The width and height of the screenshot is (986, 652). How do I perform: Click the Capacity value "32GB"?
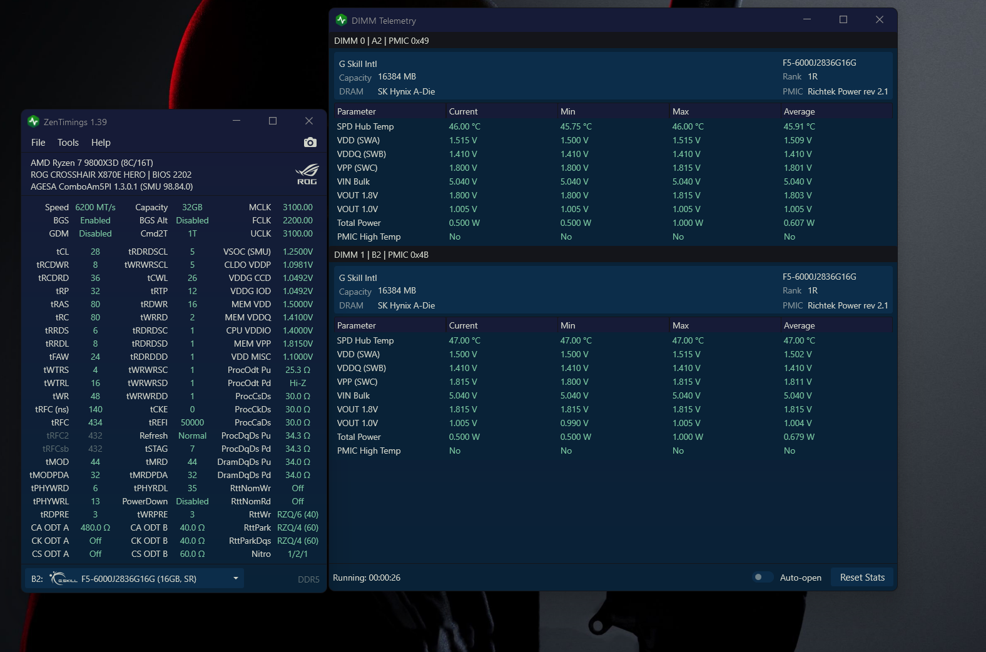(192, 207)
